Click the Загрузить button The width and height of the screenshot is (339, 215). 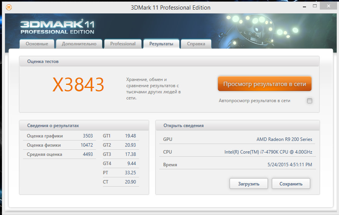pos(249,184)
